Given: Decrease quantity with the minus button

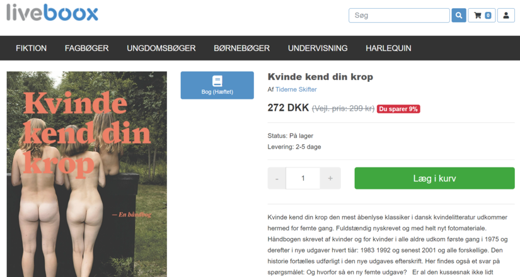Looking at the screenshot, I should click(277, 178).
